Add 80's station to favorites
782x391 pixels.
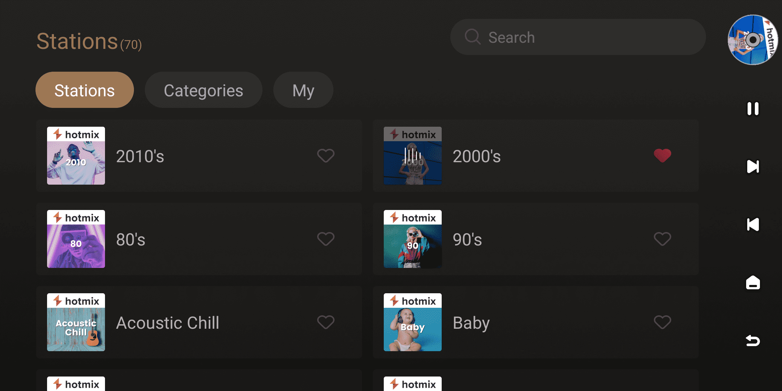(325, 239)
